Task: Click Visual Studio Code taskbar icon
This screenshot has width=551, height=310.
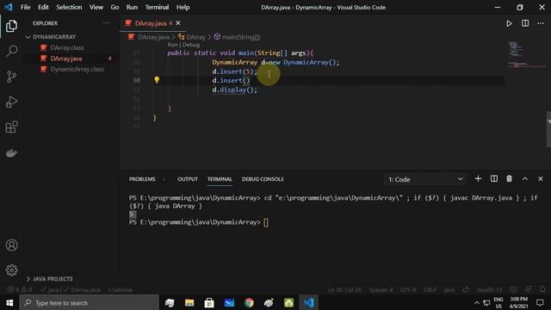Action: pyautogui.click(x=308, y=302)
